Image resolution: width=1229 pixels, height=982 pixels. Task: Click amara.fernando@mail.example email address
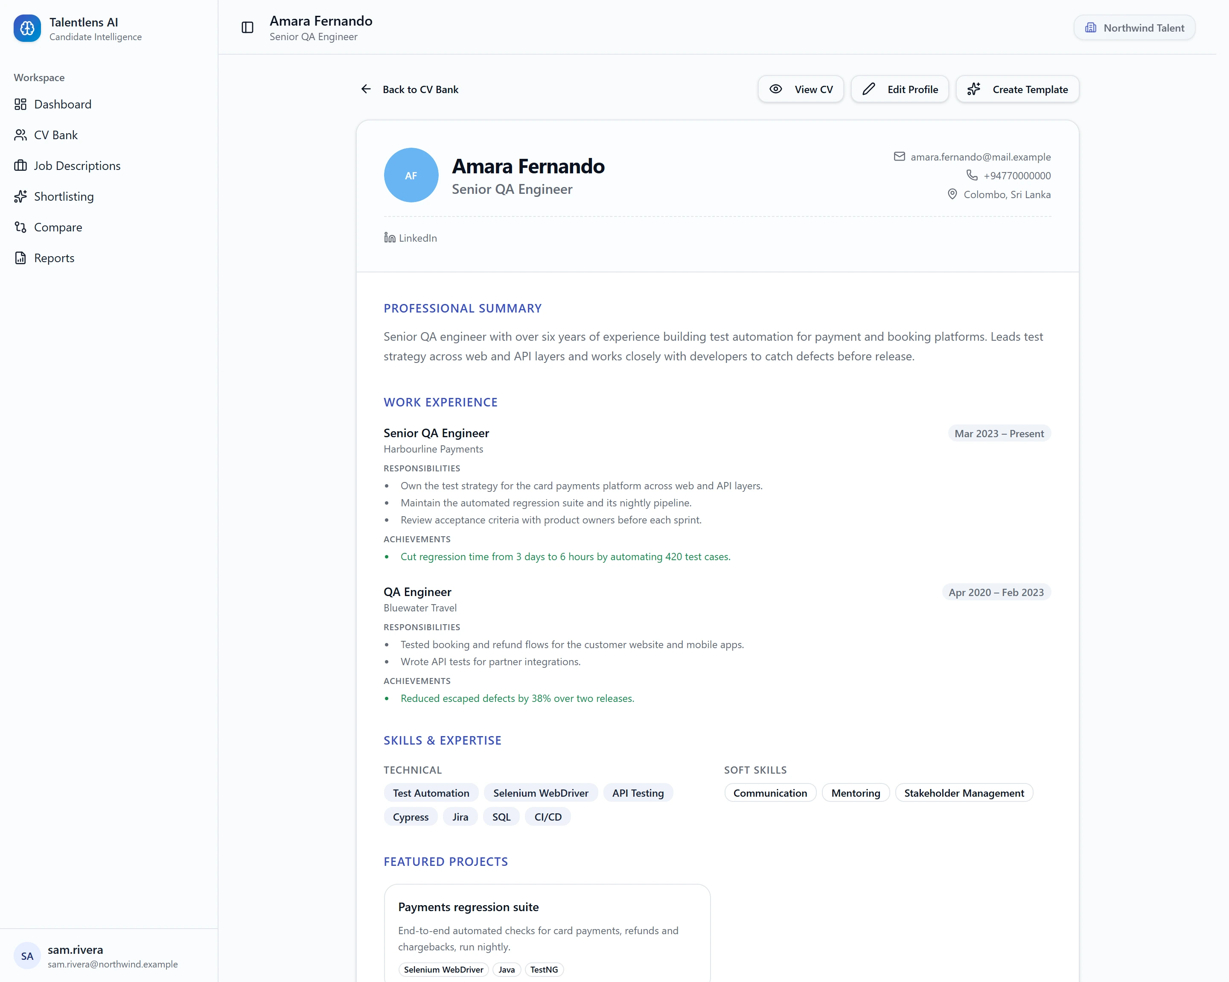[x=981, y=157]
